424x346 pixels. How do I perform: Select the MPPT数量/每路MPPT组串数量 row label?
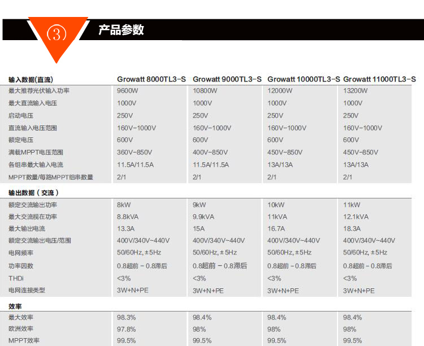click(x=51, y=177)
